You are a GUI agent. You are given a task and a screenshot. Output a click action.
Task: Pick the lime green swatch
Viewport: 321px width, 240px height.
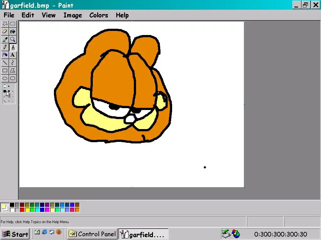coord(32,210)
